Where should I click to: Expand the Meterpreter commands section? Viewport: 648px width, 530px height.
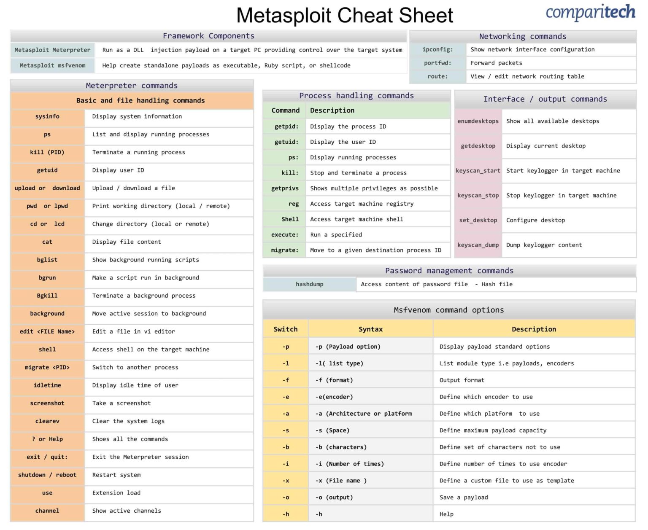click(x=131, y=85)
